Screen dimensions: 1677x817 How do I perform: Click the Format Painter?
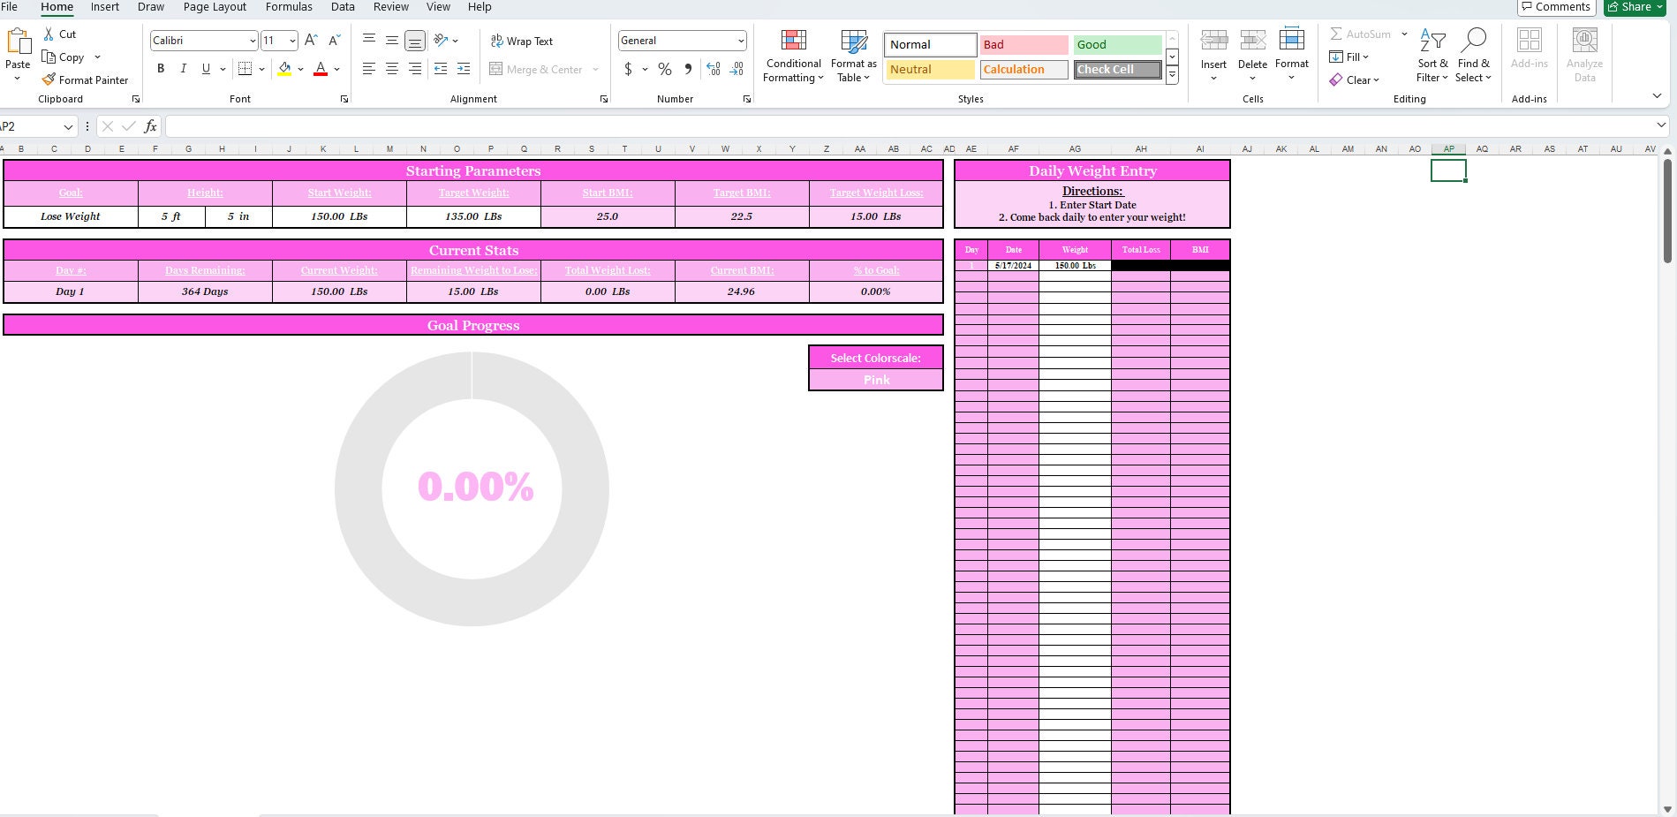click(85, 79)
